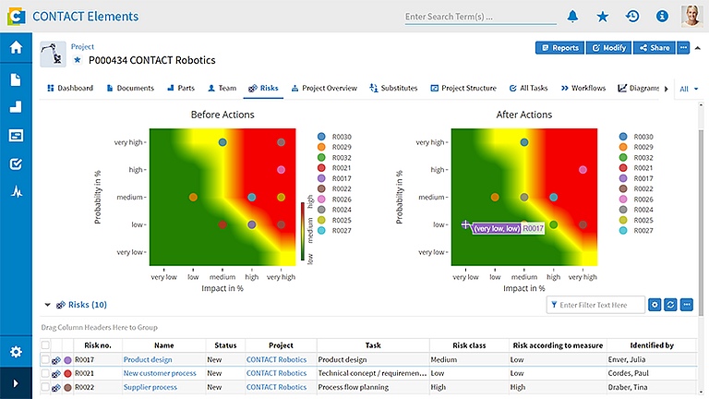Switch to the Project Overview tab
The width and height of the screenshot is (709, 399).
pyautogui.click(x=324, y=88)
